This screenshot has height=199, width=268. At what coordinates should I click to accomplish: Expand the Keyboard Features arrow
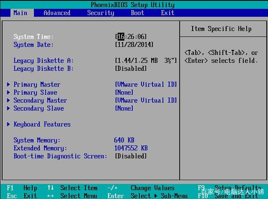tap(8, 124)
